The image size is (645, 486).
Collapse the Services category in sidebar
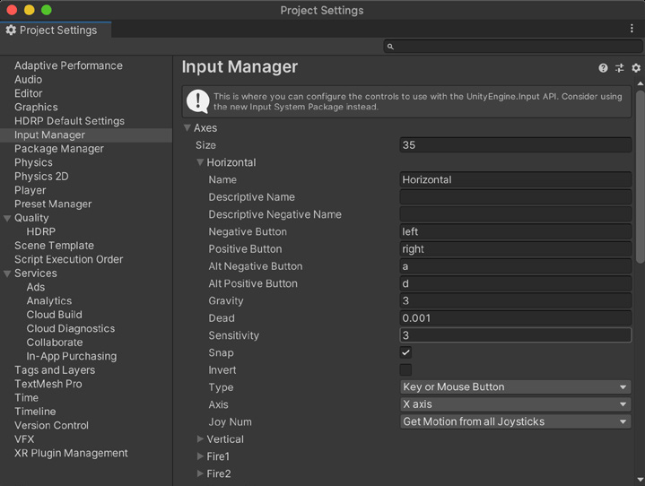click(7, 273)
